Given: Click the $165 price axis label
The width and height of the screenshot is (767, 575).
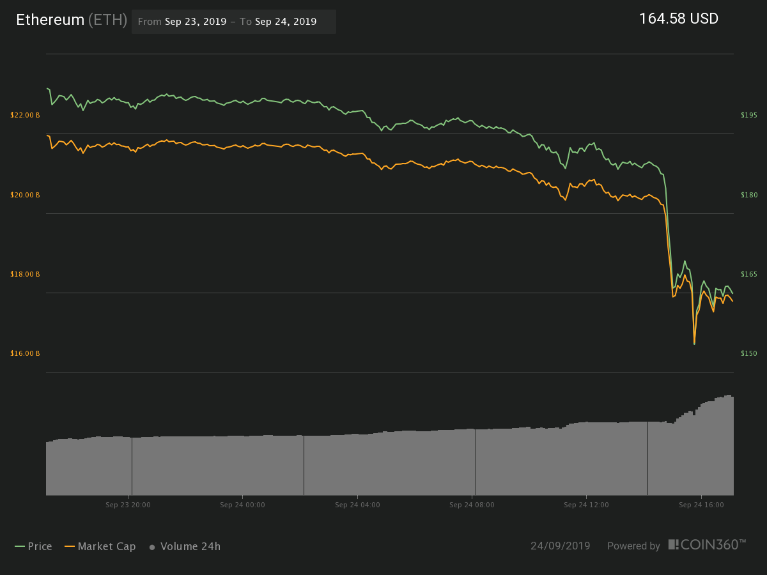Looking at the screenshot, I should click(749, 274).
